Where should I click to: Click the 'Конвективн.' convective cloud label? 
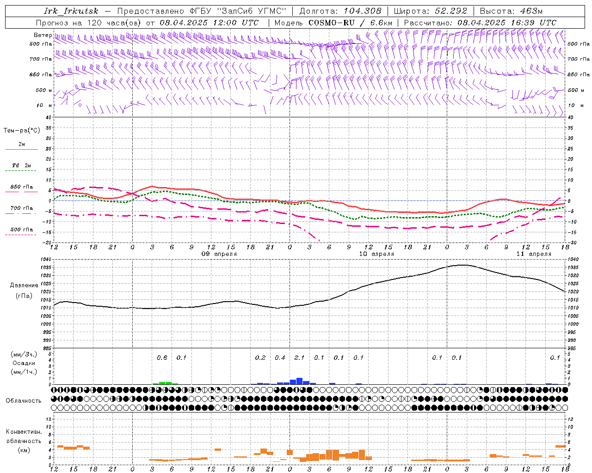coord(24,432)
